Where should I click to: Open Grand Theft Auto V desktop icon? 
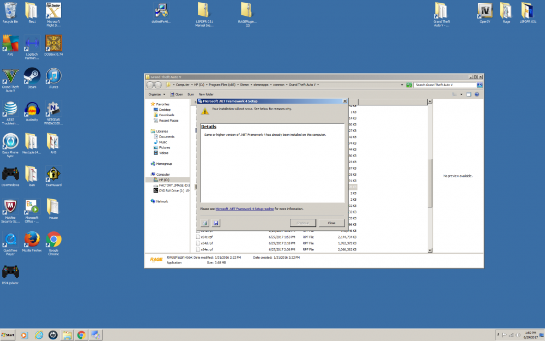[x=10, y=76]
